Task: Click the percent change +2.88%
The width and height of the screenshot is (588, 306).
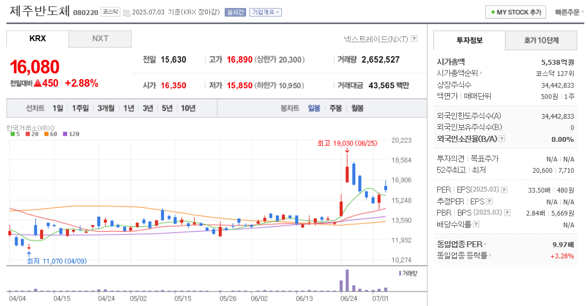Action: pyautogui.click(x=81, y=83)
